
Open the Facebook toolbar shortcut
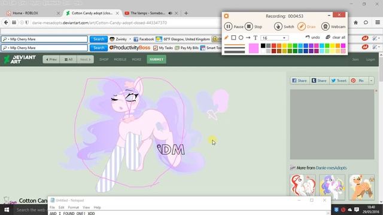tap(144, 39)
